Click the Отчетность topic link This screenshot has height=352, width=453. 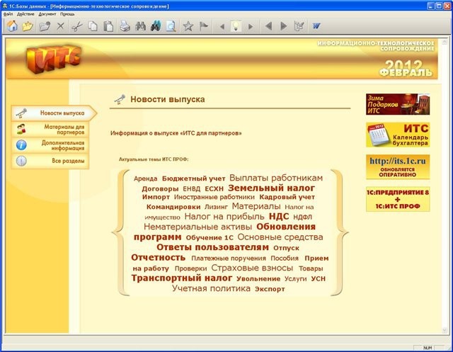[159, 258]
